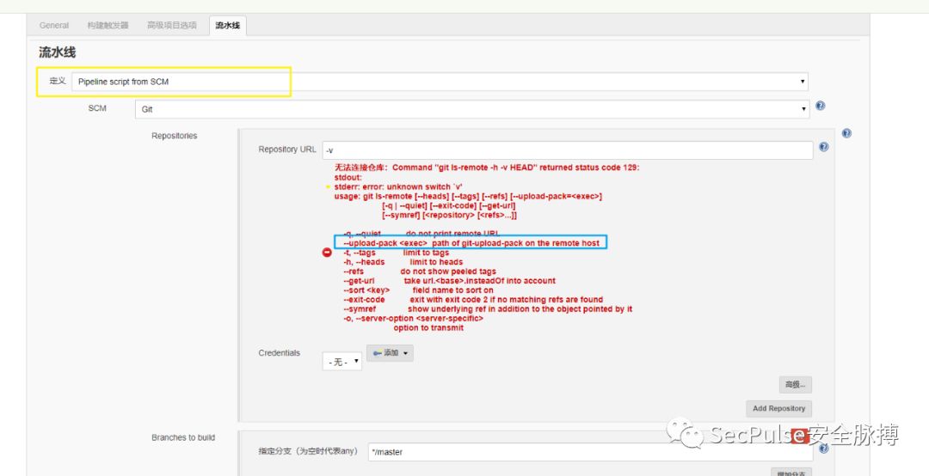The height and width of the screenshot is (476, 929).
Task: Click the red error icon beside the message
Action: [x=327, y=253]
